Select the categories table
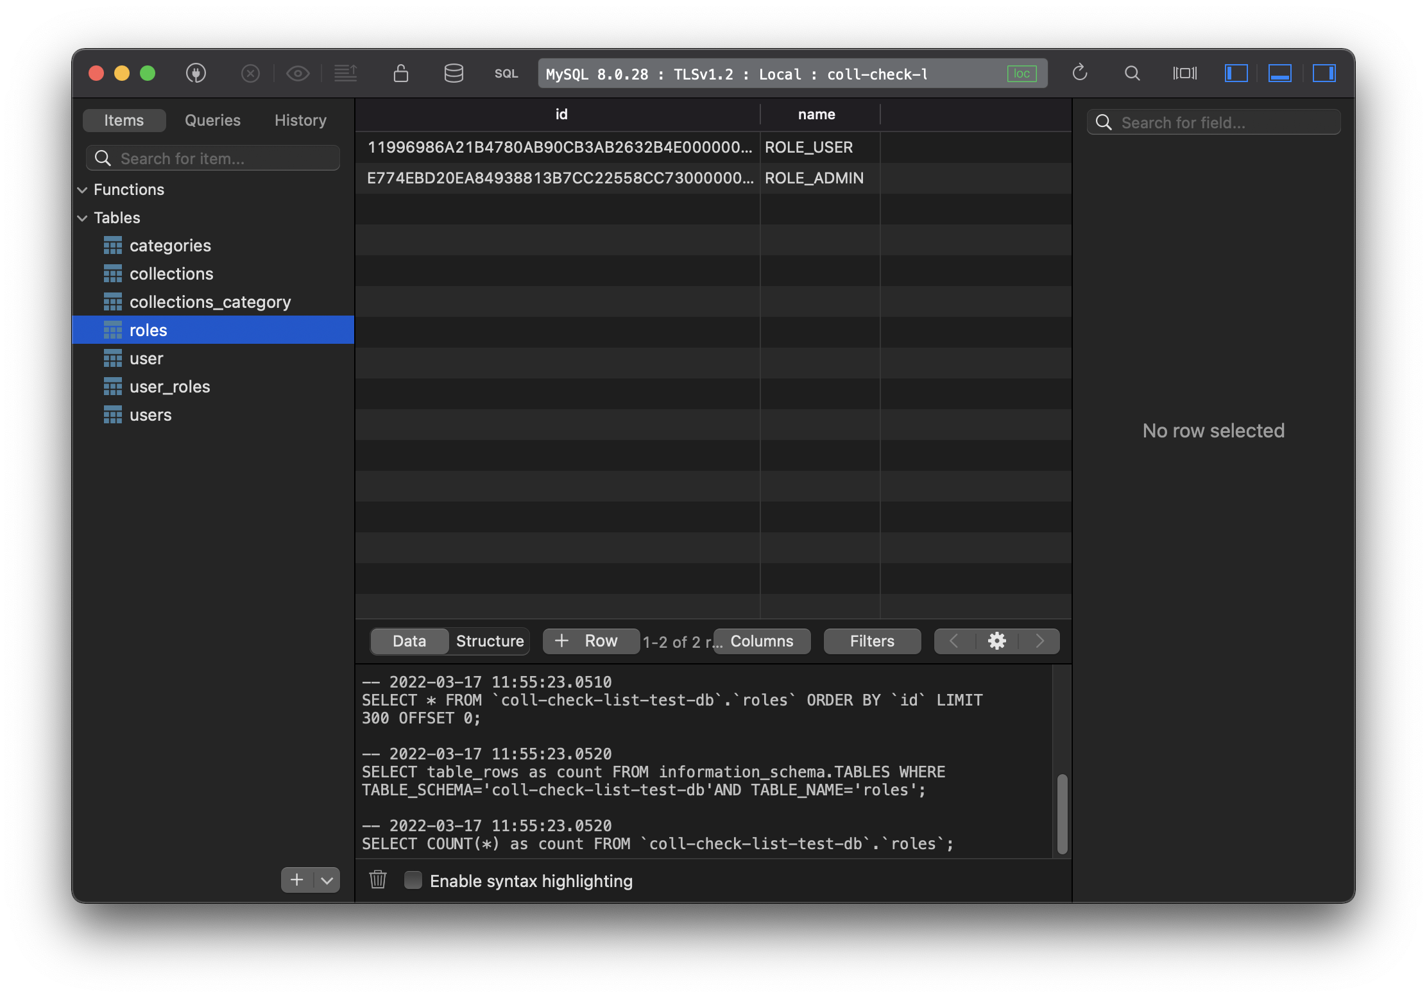Image resolution: width=1427 pixels, height=998 pixels. [x=213, y=246]
